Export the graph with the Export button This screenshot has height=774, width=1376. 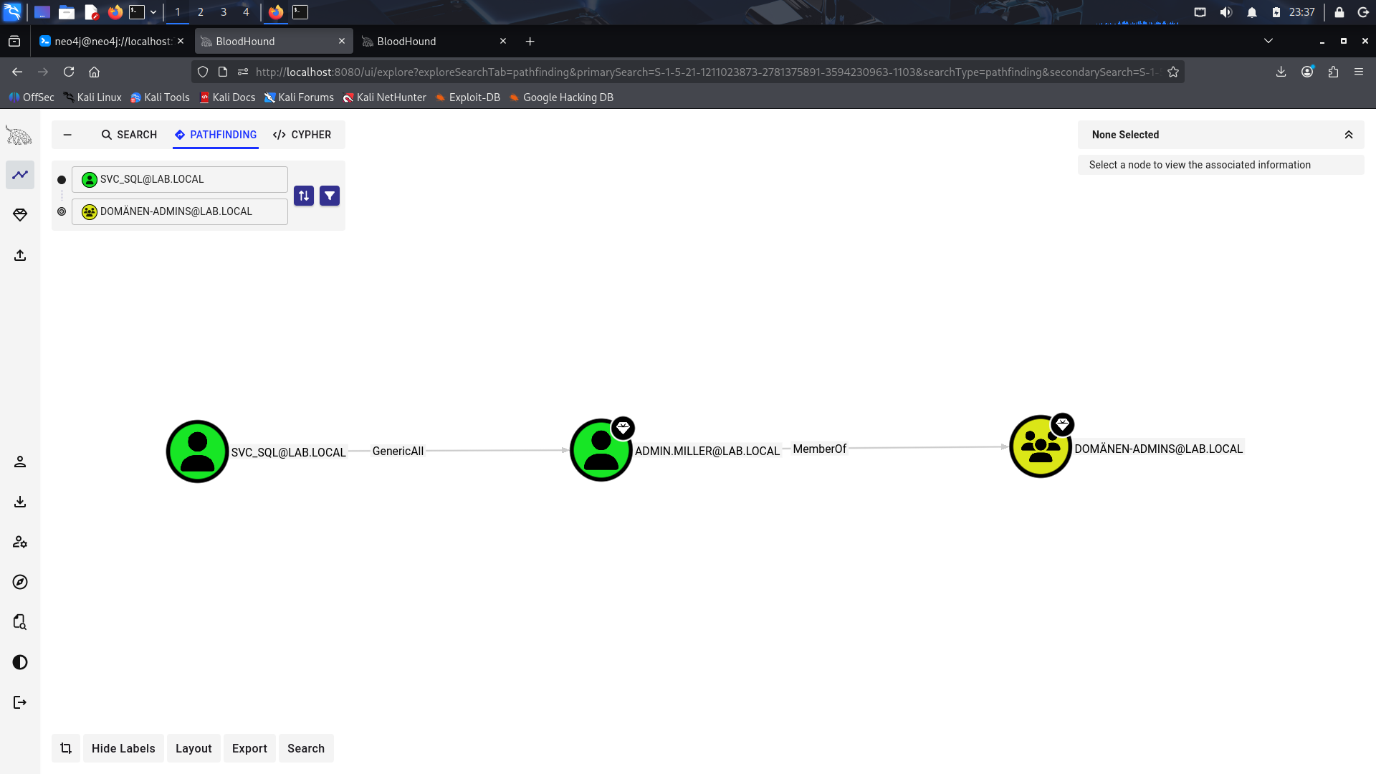249,747
